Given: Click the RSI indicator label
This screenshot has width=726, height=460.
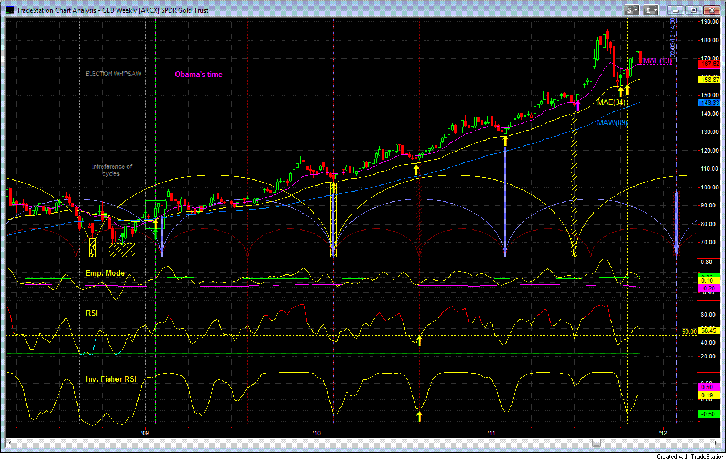Looking at the screenshot, I should 91,313.
